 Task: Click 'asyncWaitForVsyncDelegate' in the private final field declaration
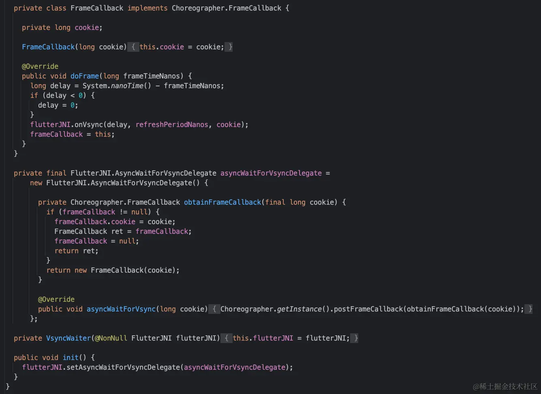(x=271, y=173)
